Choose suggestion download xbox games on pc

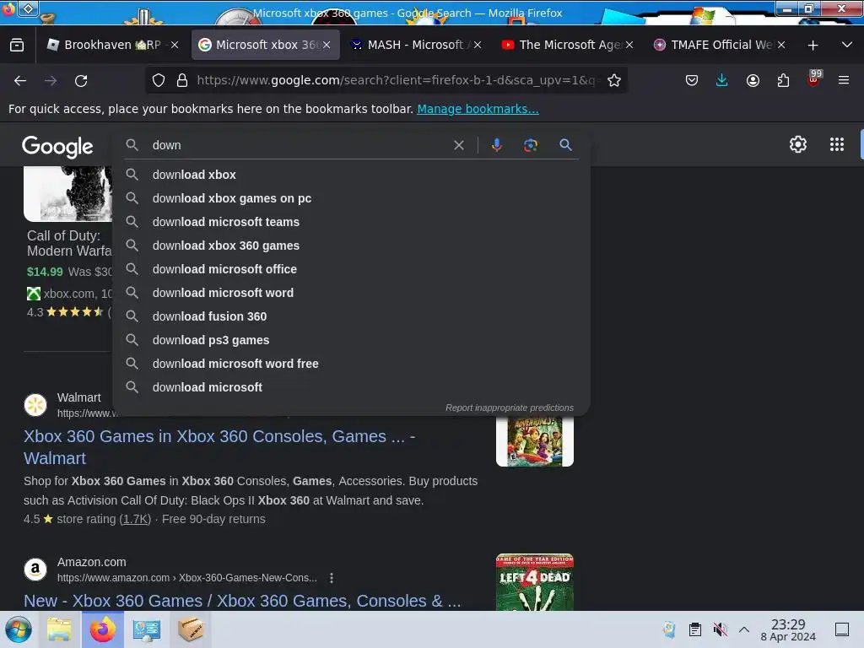tap(352, 198)
